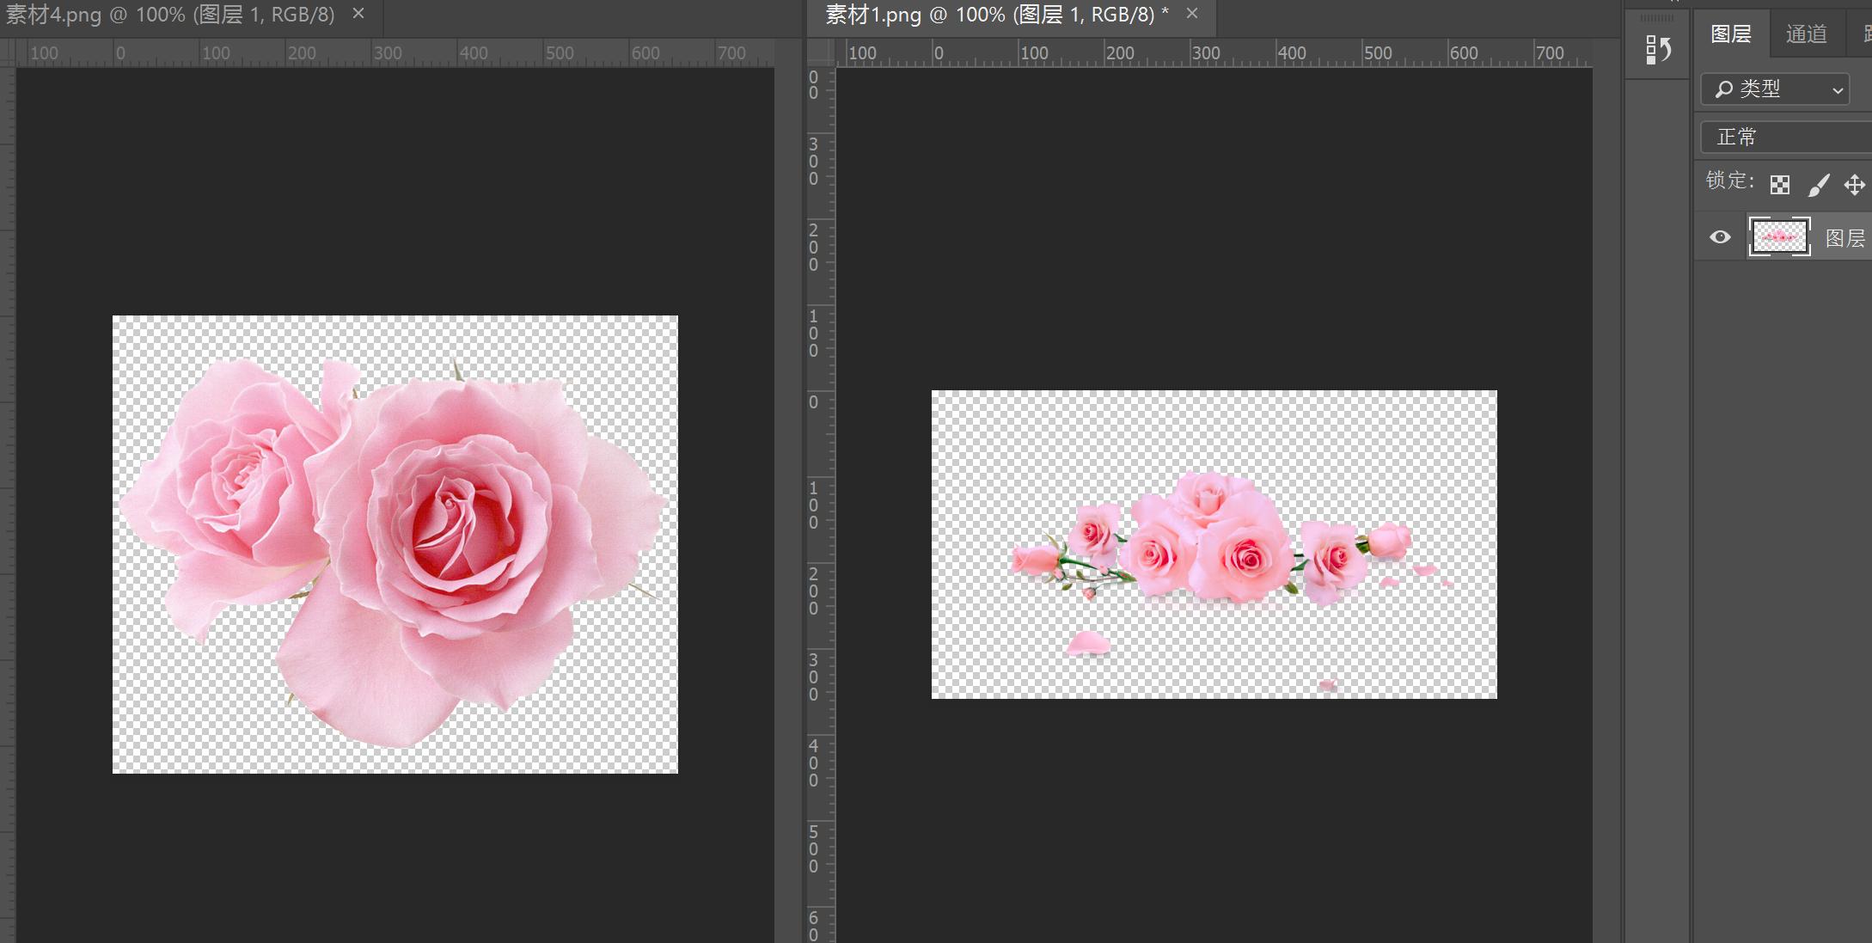The image size is (1872, 943).
Task: Lock layer position move icon
Action: click(x=1854, y=185)
